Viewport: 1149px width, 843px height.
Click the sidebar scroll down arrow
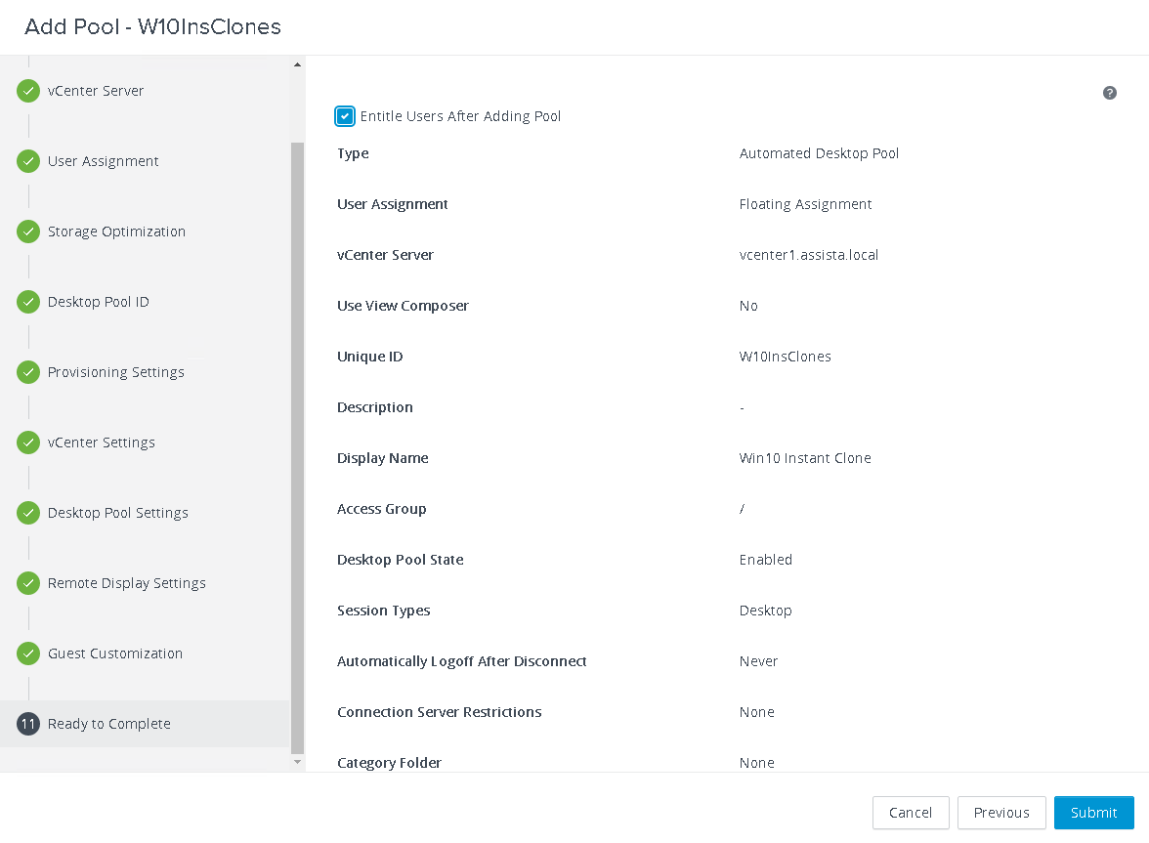297,762
